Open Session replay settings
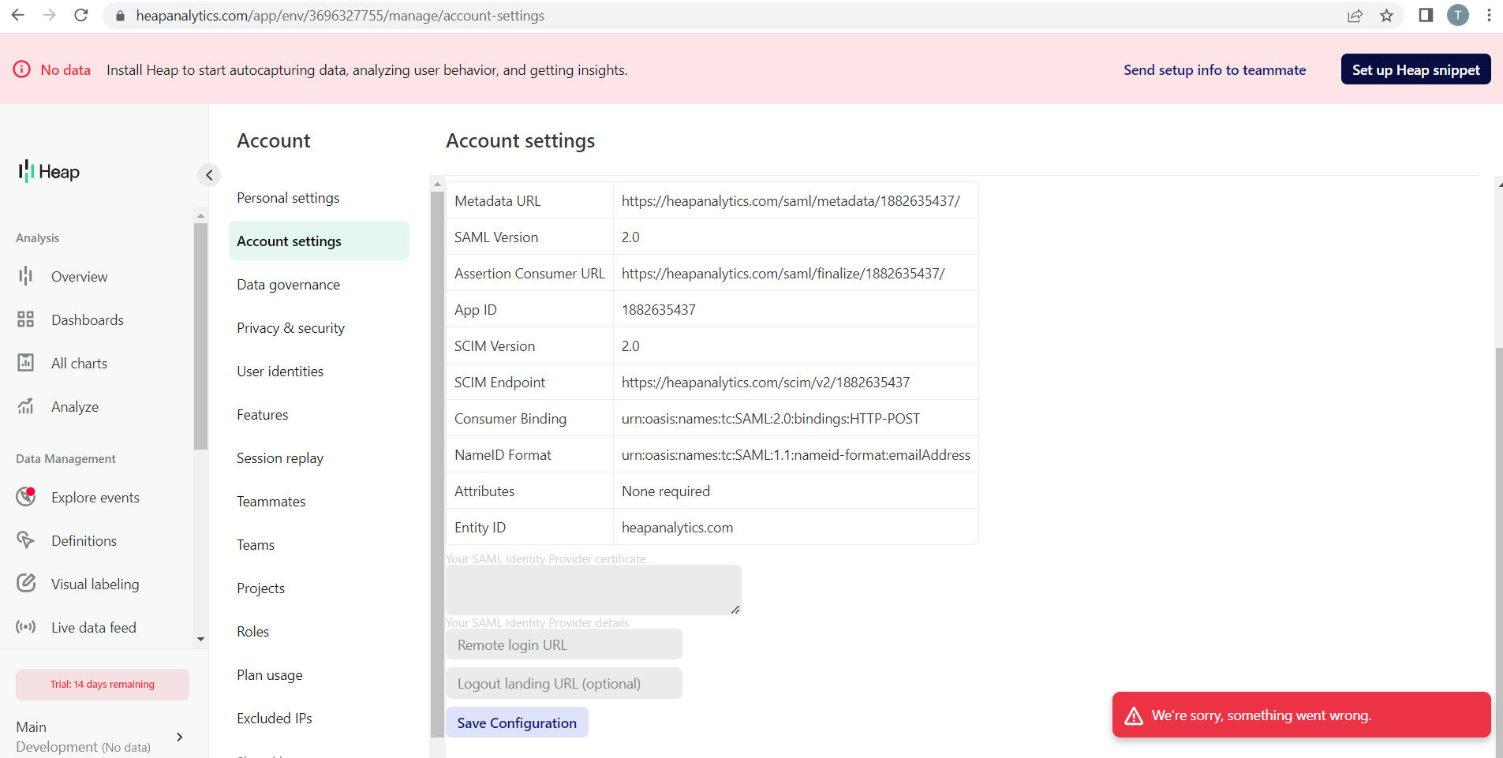This screenshot has width=1503, height=758. point(280,458)
